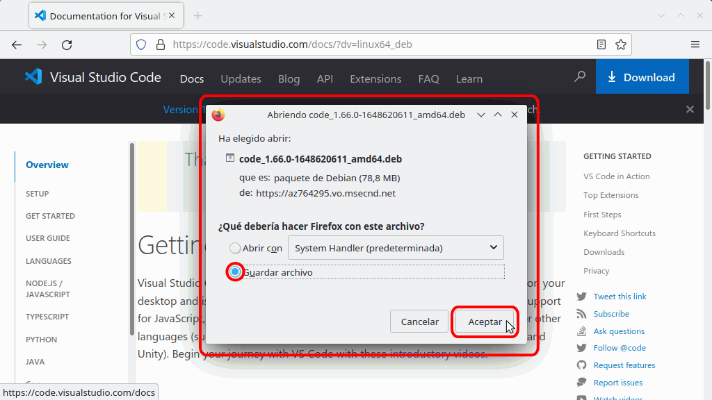Open the Learn navigation item

point(469,79)
